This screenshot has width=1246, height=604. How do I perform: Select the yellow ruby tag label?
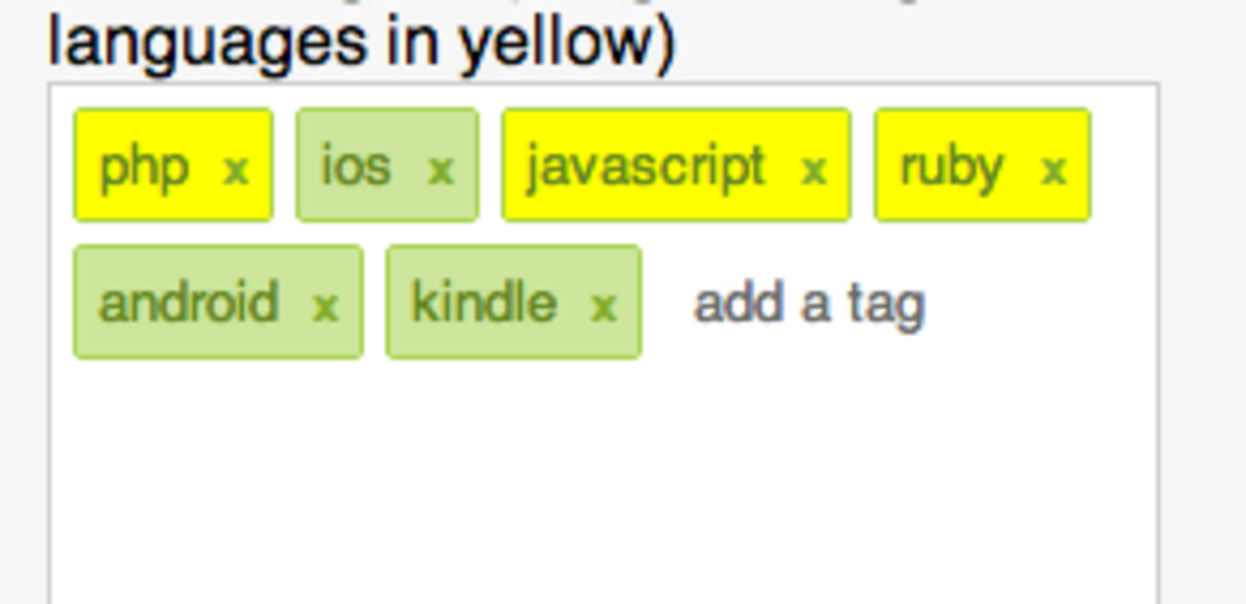951,167
